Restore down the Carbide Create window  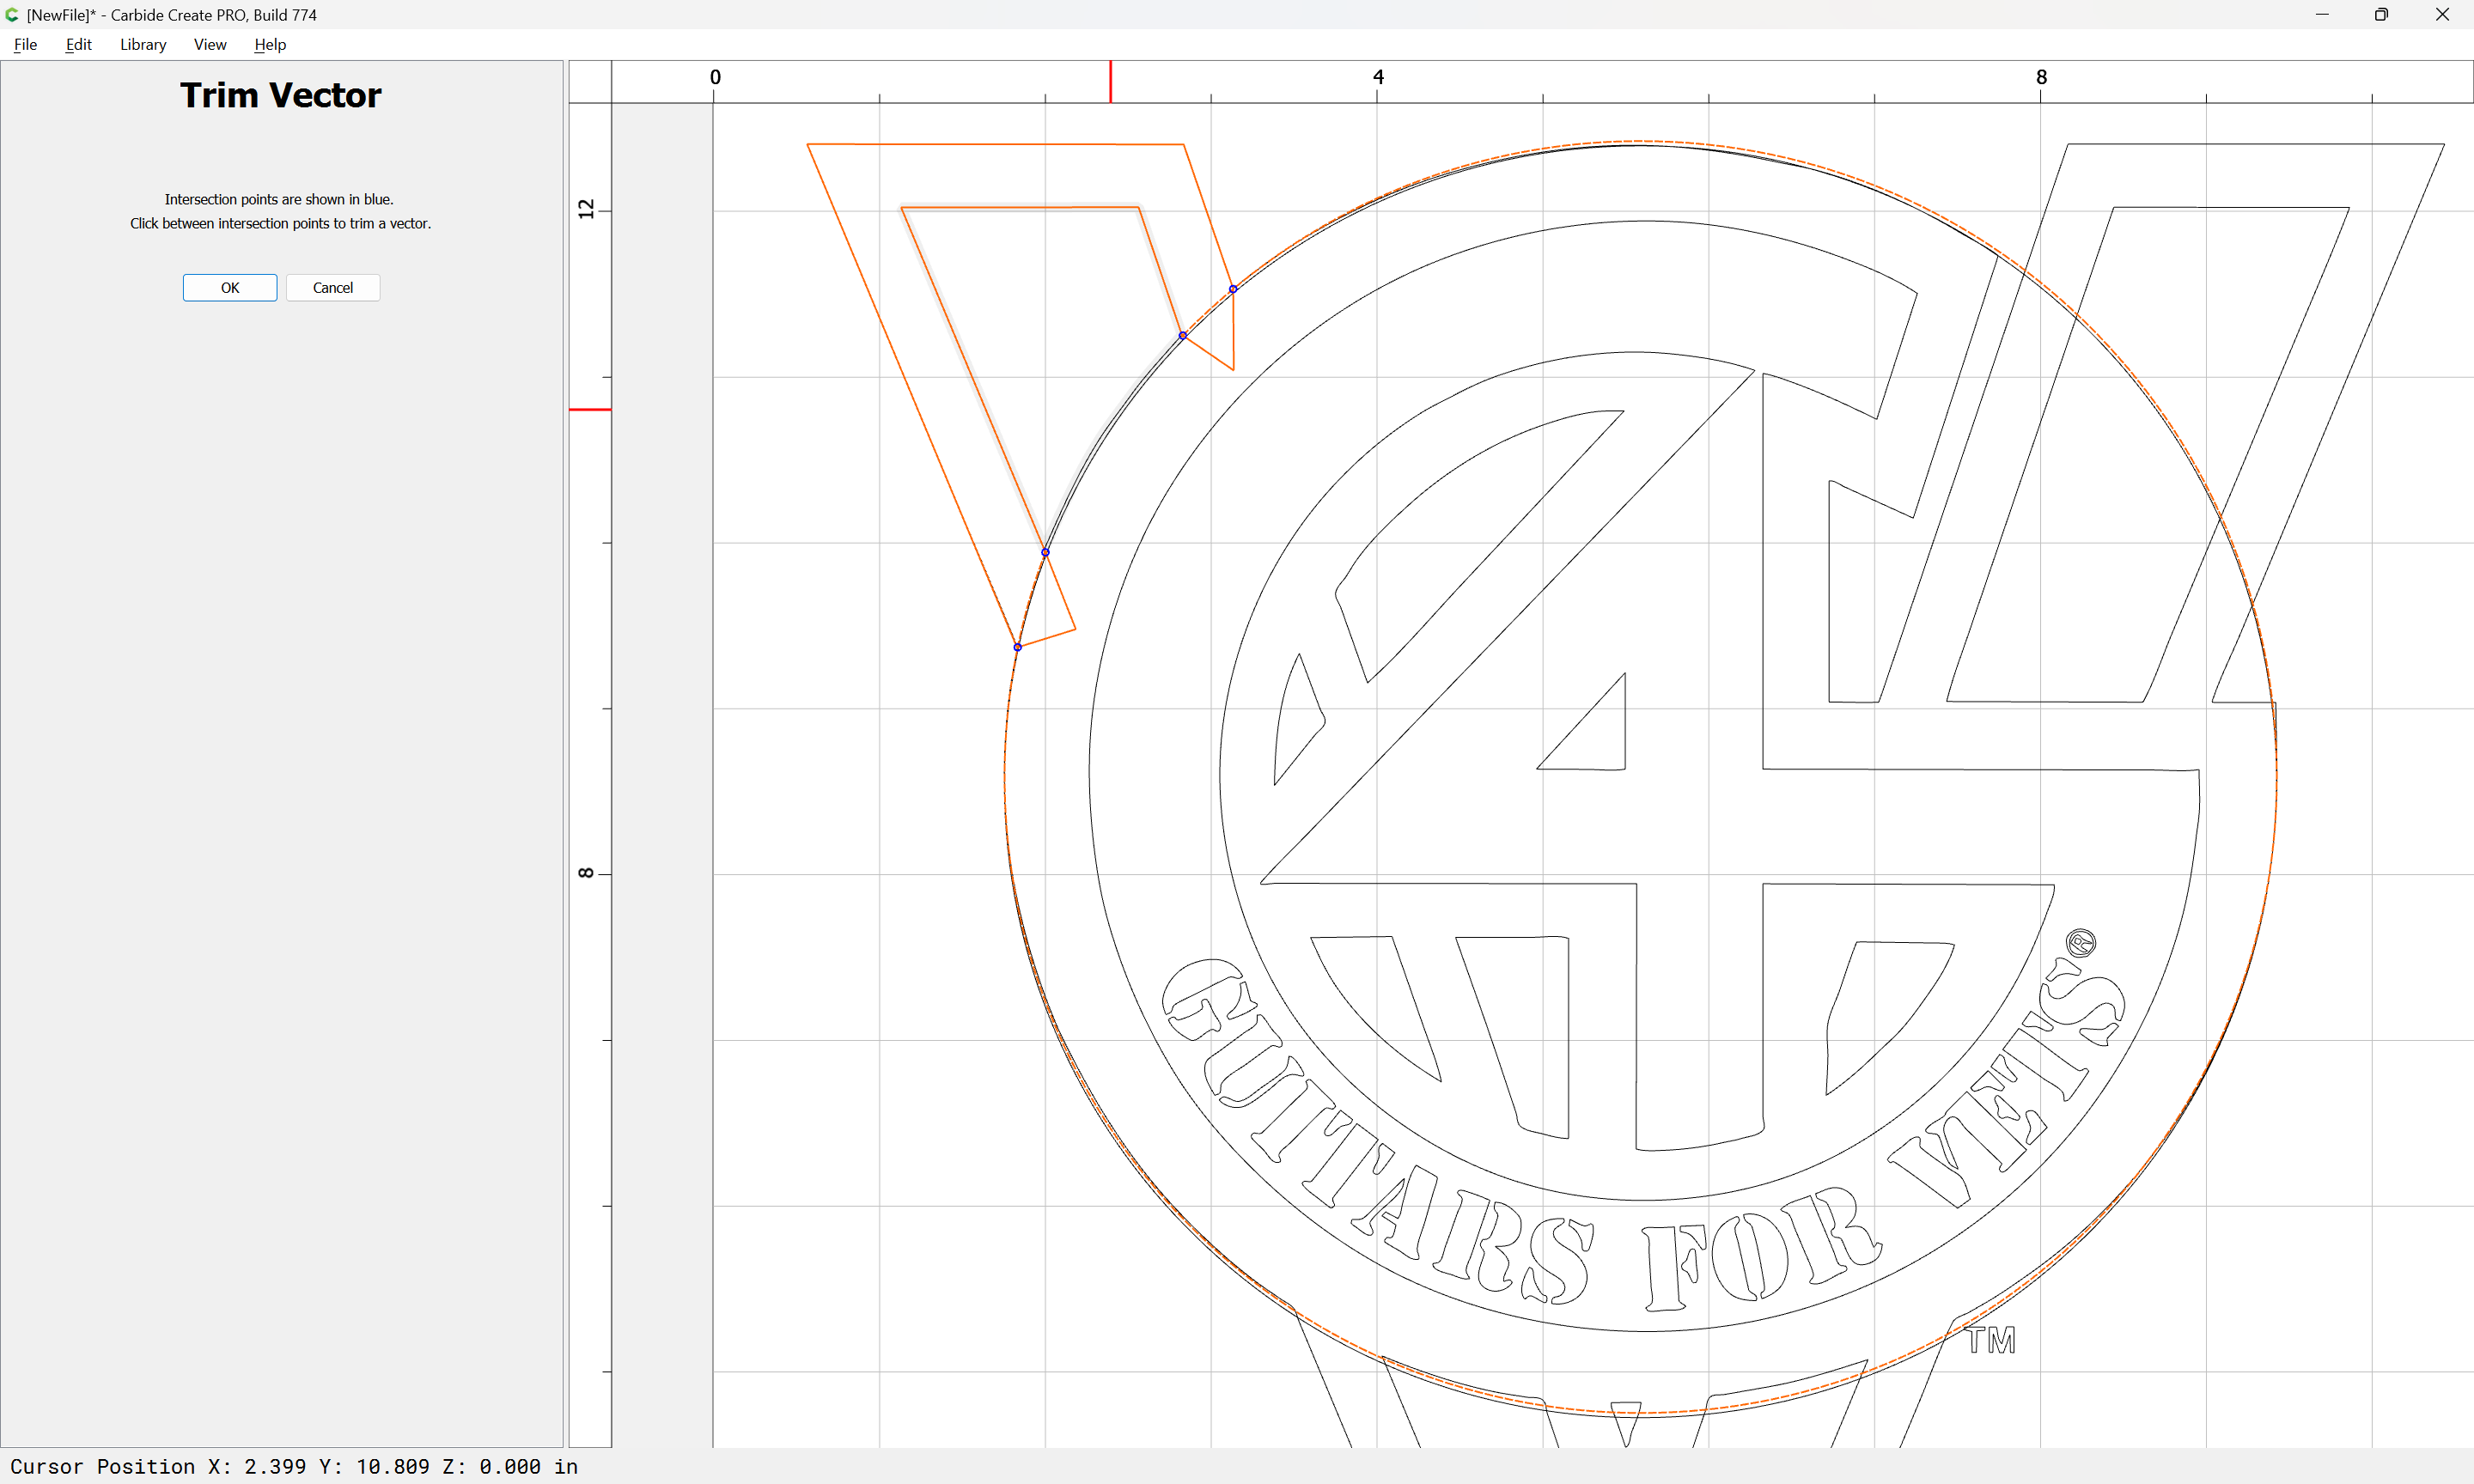[x=2381, y=15]
